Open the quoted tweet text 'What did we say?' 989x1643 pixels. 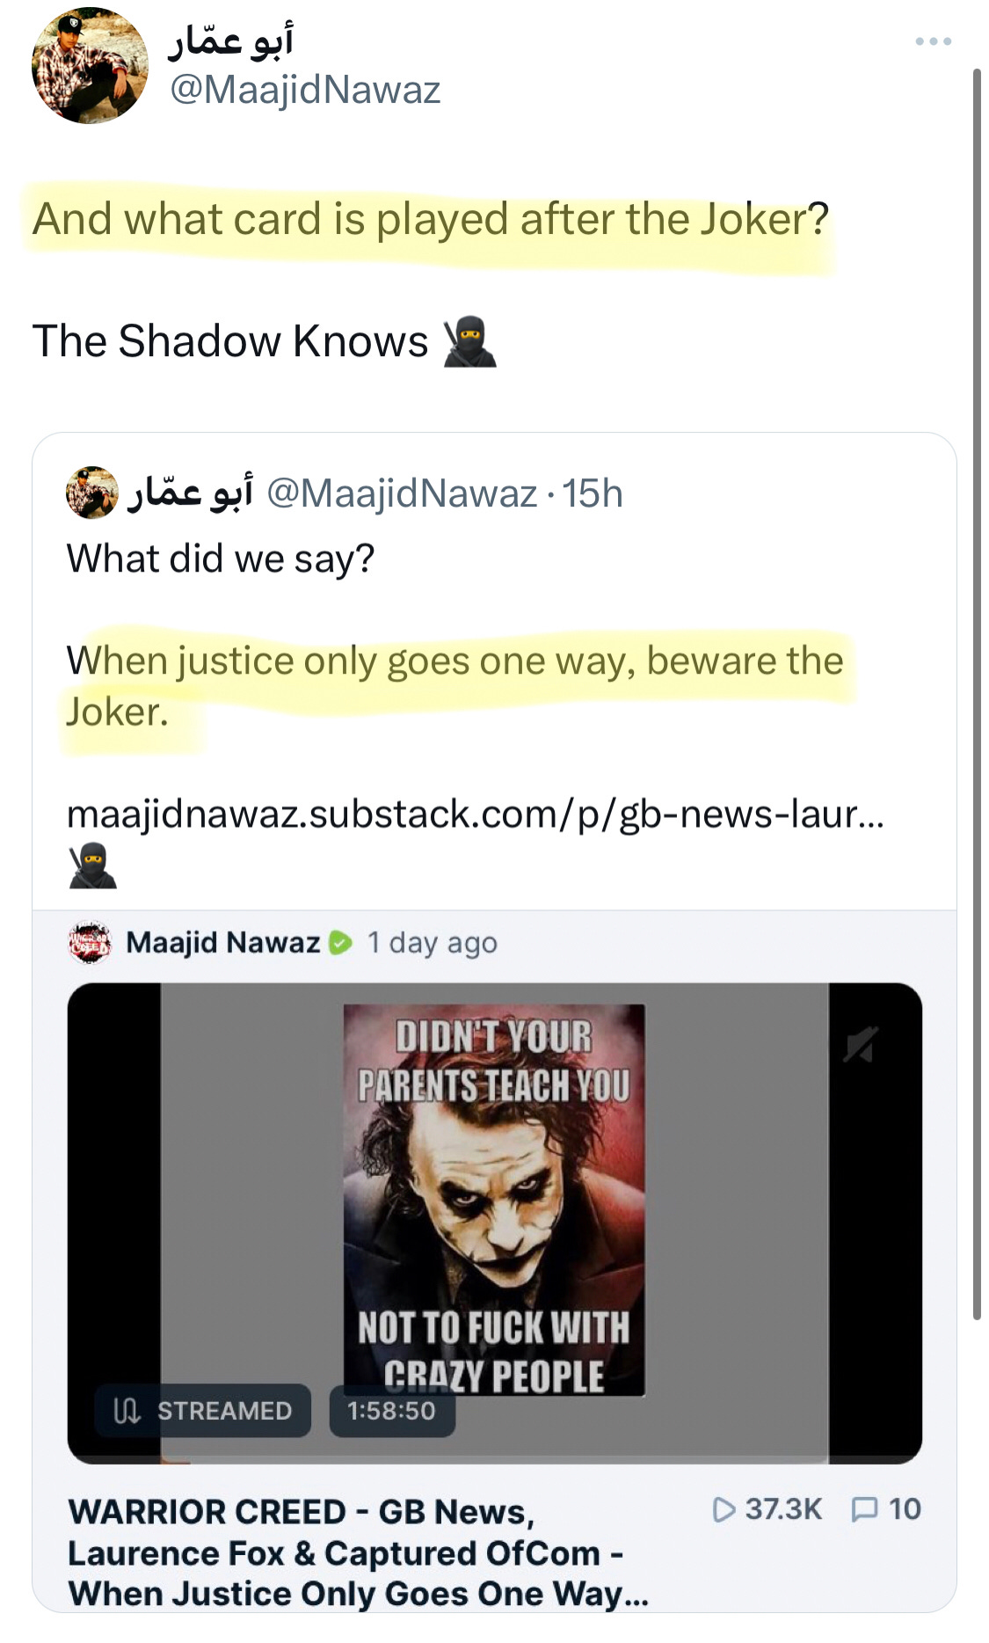point(221,559)
